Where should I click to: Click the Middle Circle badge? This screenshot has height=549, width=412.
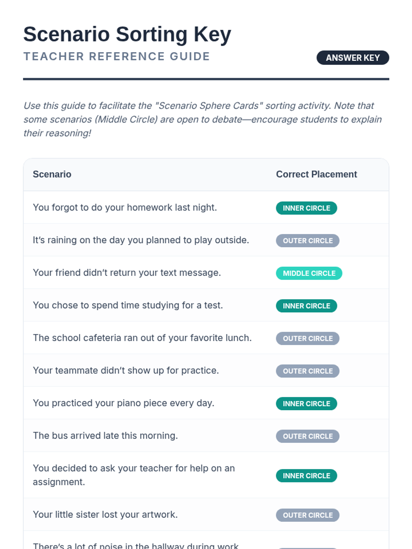tap(309, 273)
